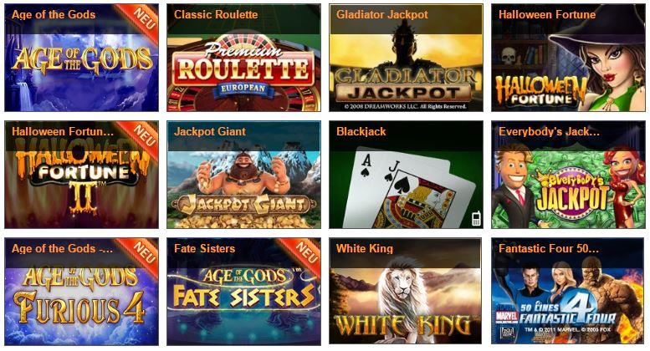Launch the Jackpot Giant game tile
650x351 pixels.
coord(243,175)
